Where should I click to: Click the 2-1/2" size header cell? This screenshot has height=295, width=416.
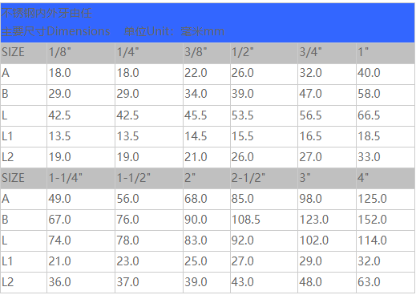264,179
